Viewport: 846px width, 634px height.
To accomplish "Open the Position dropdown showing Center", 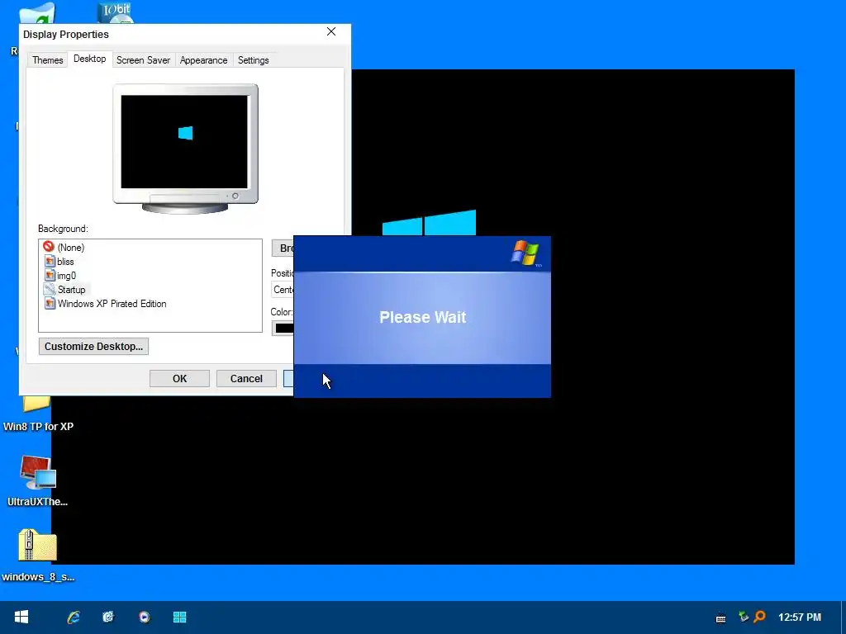I will (283, 290).
